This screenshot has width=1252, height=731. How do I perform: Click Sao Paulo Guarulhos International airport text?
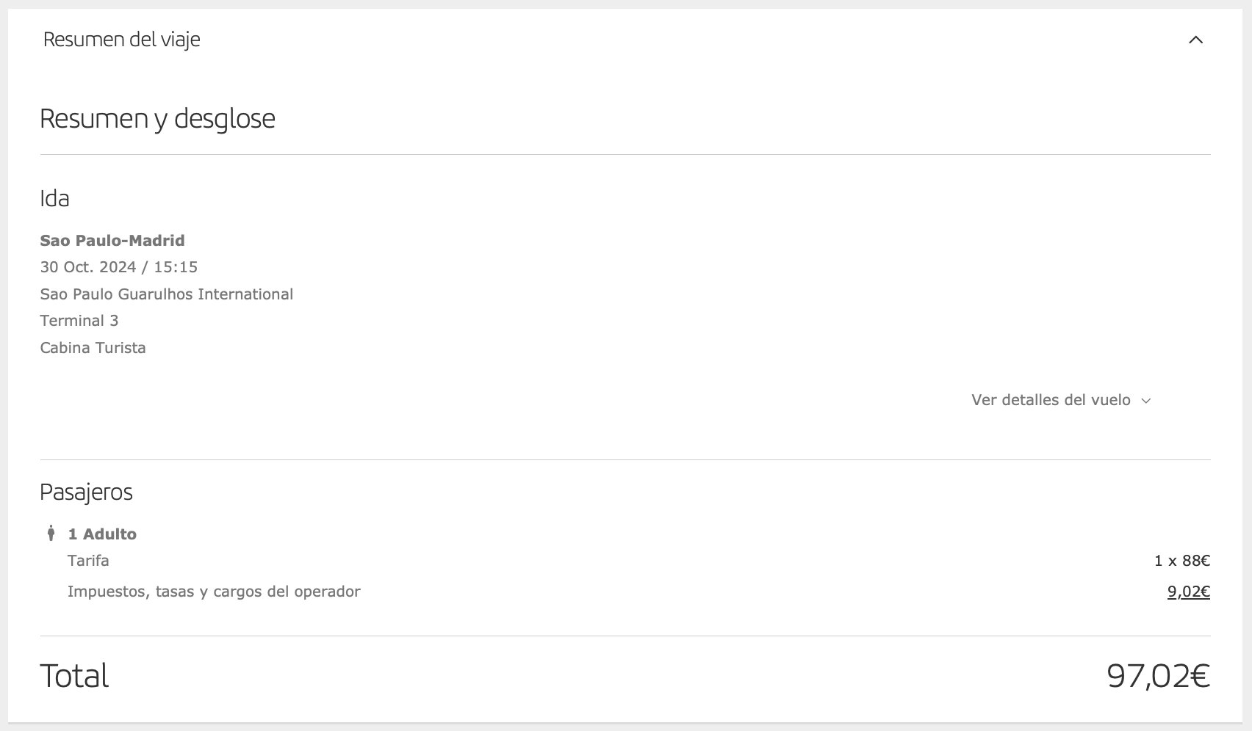point(167,294)
